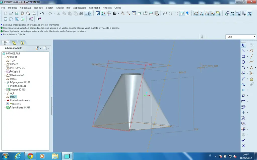Open the Analisi menu

(x=60, y=8)
